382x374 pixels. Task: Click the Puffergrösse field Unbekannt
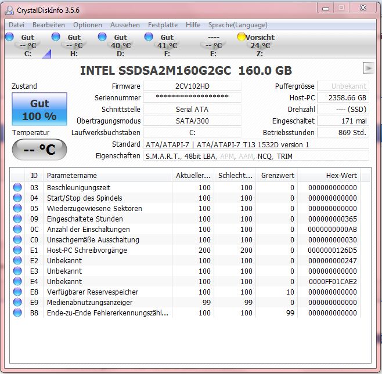click(343, 86)
